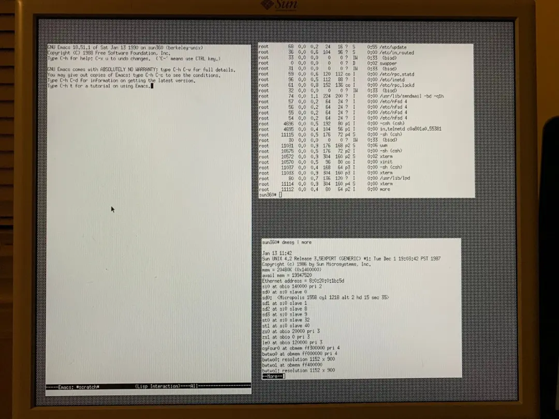
Task: Click the '/etc/inetd' process row
Action: pos(332,80)
